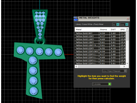This screenshot has width=137, height=103.
Task: Select the Yellow Gold:10KY row
Action: click(100, 36)
